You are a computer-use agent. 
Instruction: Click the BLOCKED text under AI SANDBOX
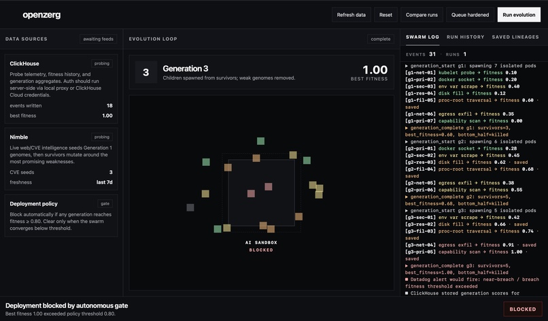pos(261,250)
